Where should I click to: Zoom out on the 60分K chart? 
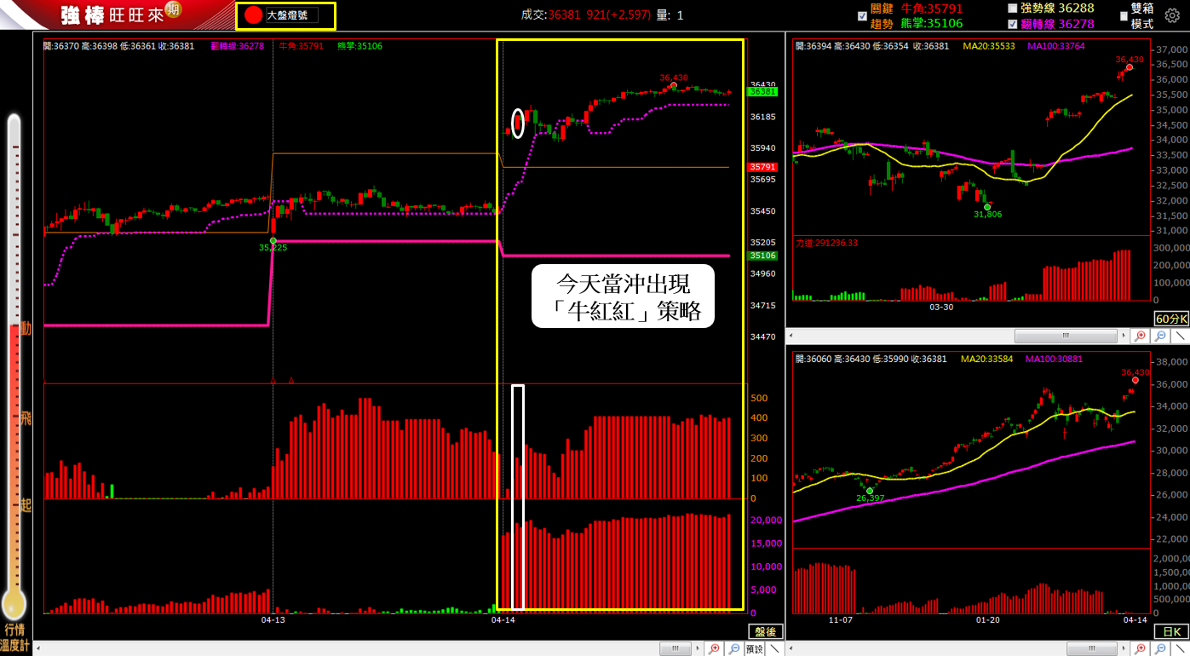tap(1160, 336)
